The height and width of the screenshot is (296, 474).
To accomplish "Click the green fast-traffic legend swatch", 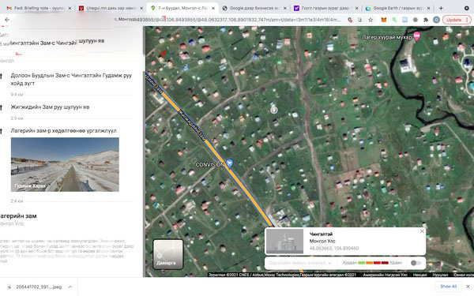I will (361, 263).
